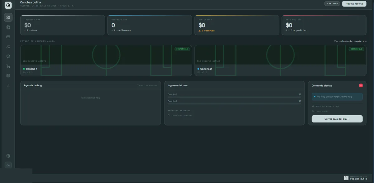This screenshot has width=374, height=183.
Task: Open the calendar icon in sidebar
Action: (8, 27)
